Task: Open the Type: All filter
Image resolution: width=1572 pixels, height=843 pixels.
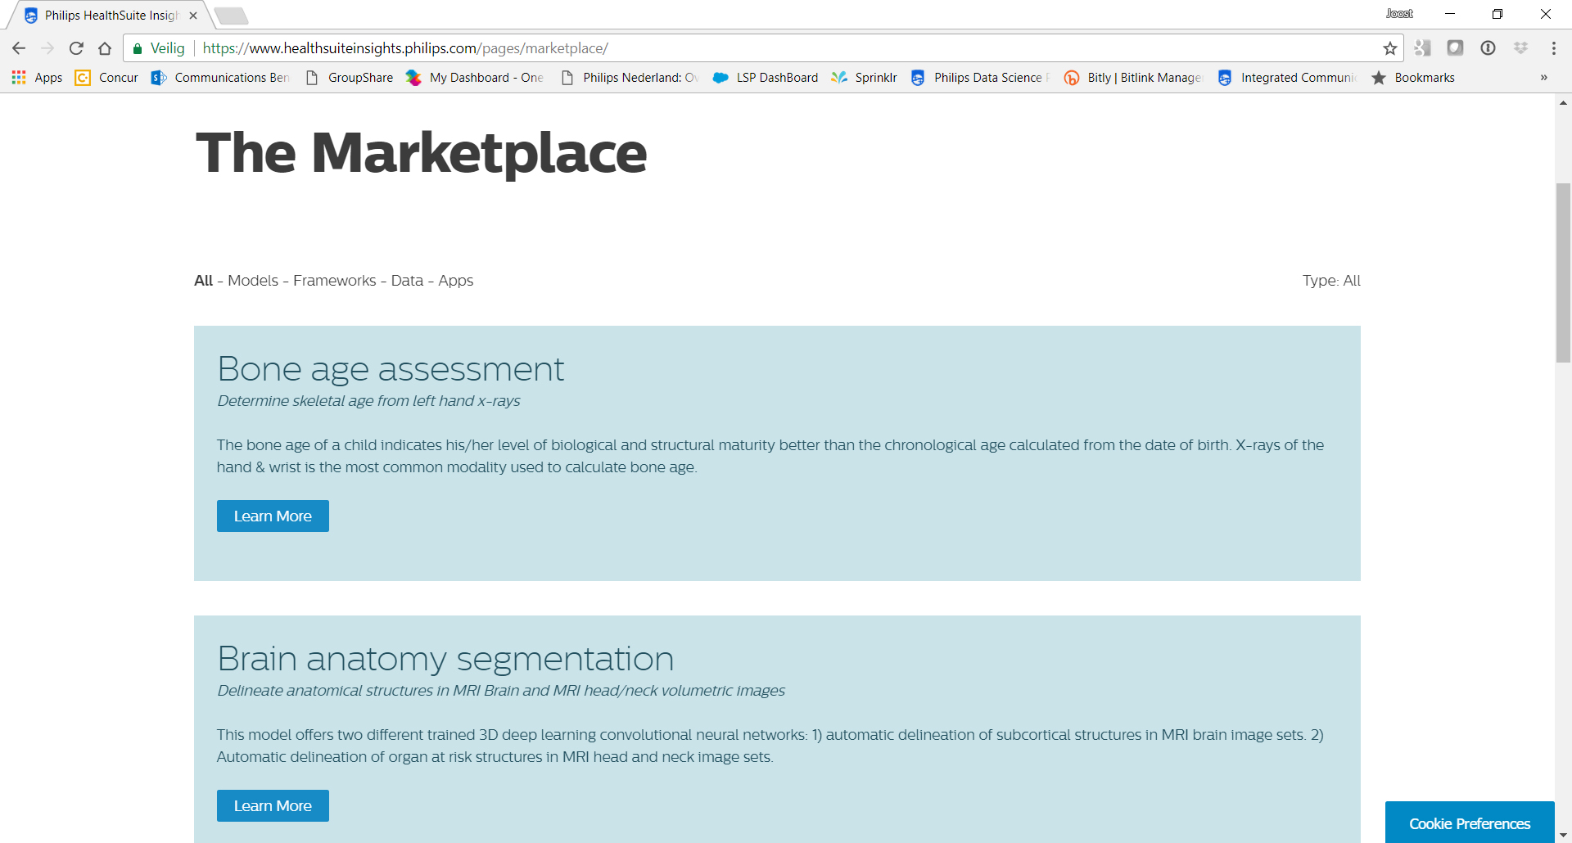Action: click(1330, 281)
